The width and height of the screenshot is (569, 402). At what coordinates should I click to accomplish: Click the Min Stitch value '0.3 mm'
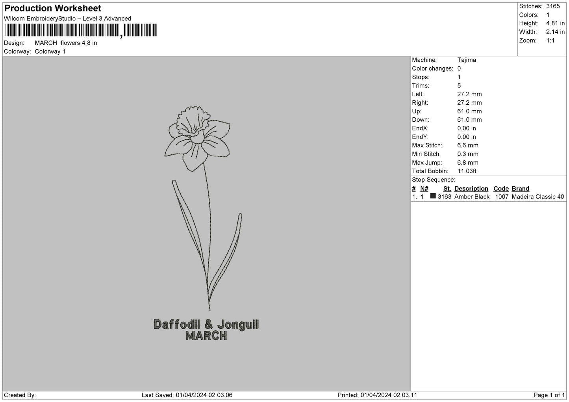pos(468,154)
